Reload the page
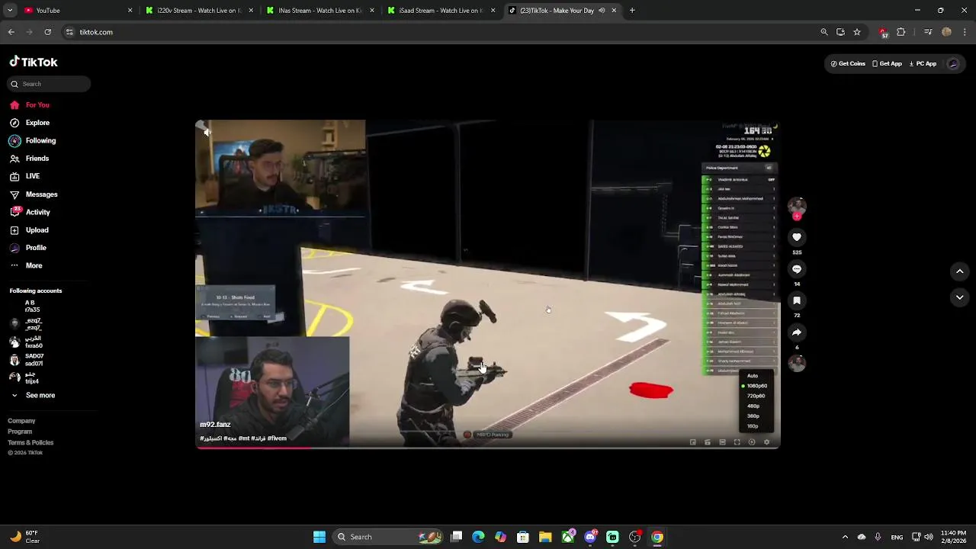976x549 pixels. (47, 32)
